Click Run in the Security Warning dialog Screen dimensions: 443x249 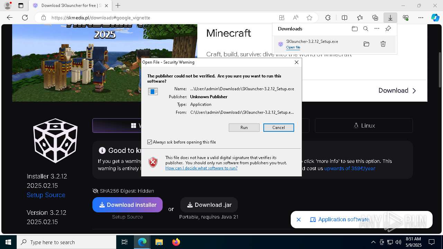[x=244, y=128]
